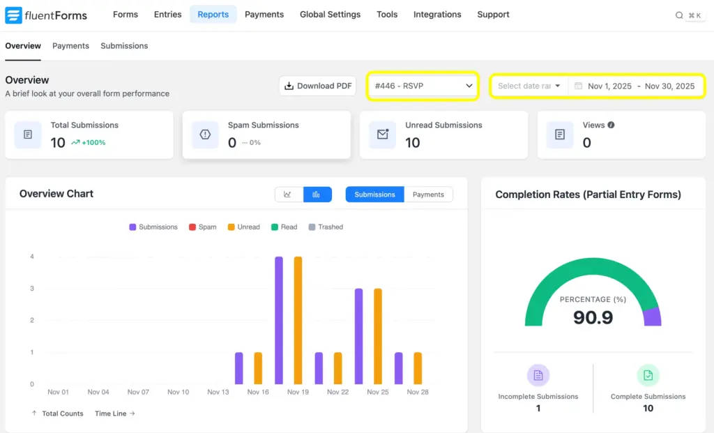Click the Total Submissions document icon
714x433 pixels.
pos(27,135)
